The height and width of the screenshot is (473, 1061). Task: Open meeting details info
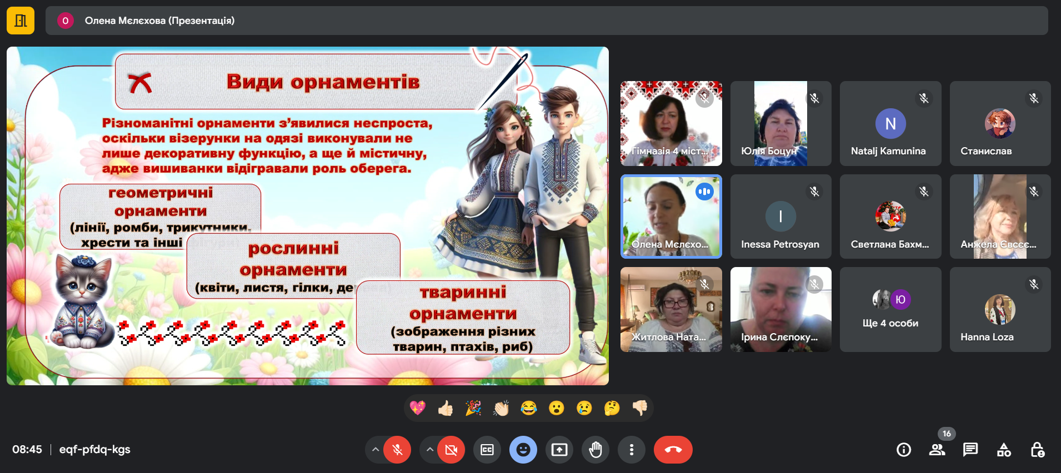tap(904, 450)
